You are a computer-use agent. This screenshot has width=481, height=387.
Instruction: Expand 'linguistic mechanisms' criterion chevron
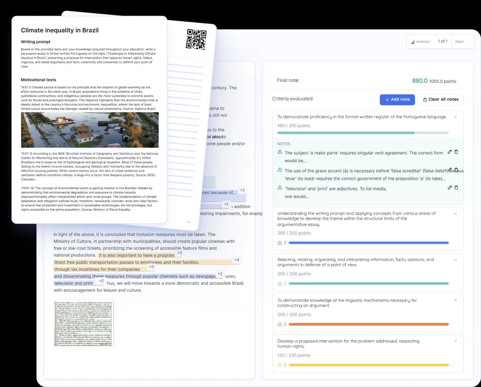click(x=456, y=300)
